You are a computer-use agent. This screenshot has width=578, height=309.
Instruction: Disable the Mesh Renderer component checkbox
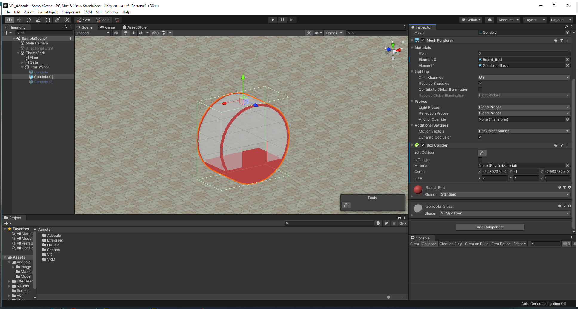click(x=423, y=41)
